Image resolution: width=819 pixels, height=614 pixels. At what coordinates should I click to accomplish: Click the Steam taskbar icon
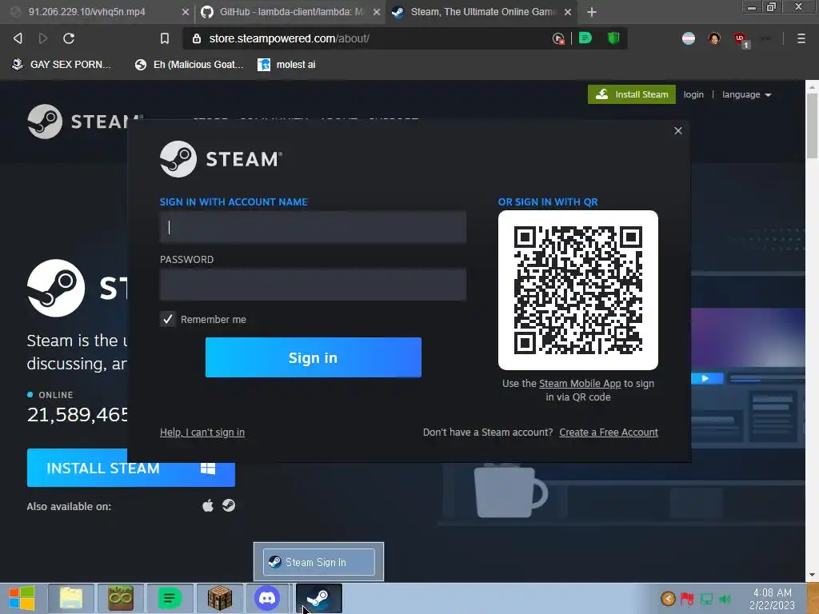coord(318,598)
